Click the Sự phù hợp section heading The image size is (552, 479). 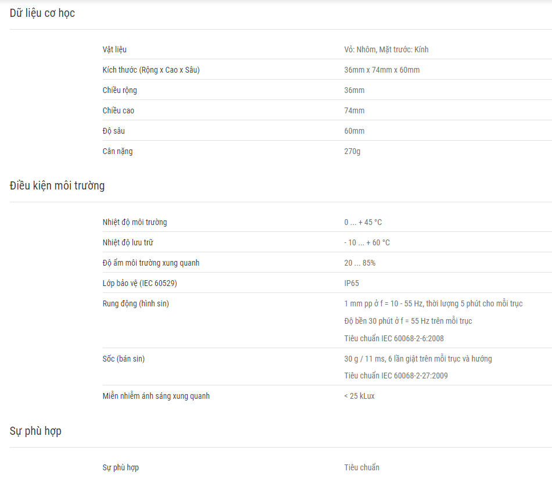point(35,431)
